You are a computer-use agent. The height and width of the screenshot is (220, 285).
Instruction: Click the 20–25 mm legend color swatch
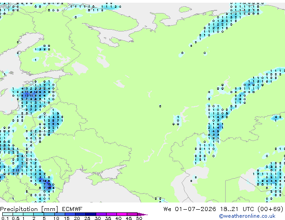click(80, 214)
